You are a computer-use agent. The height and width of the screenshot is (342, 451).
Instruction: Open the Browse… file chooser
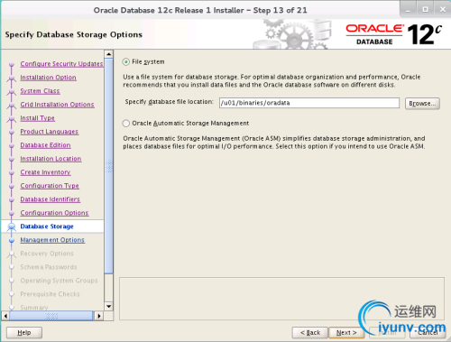pyautogui.click(x=422, y=104)
